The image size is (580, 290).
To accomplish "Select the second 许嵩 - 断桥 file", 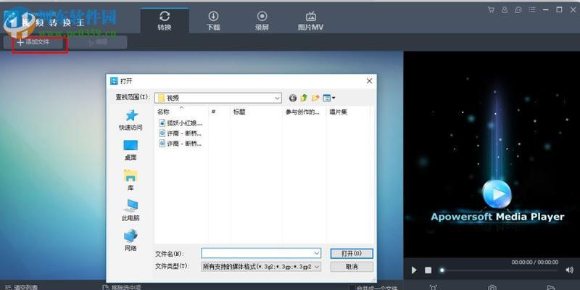I will coord(181,144).
